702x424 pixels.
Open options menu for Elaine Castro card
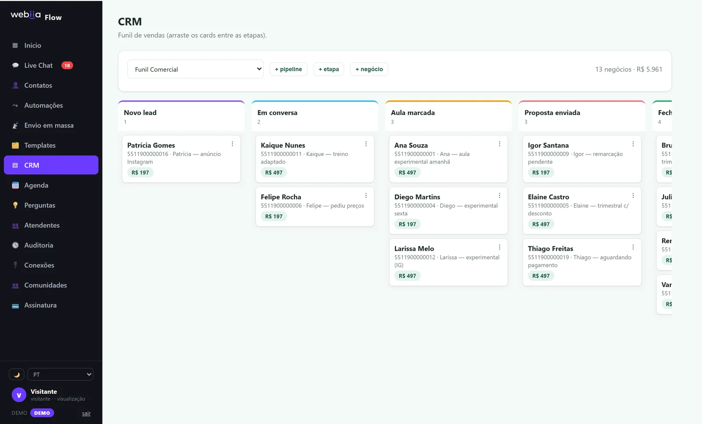[633, 196]
